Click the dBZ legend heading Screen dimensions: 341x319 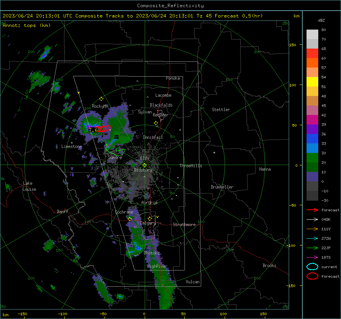tap(321, 20)
